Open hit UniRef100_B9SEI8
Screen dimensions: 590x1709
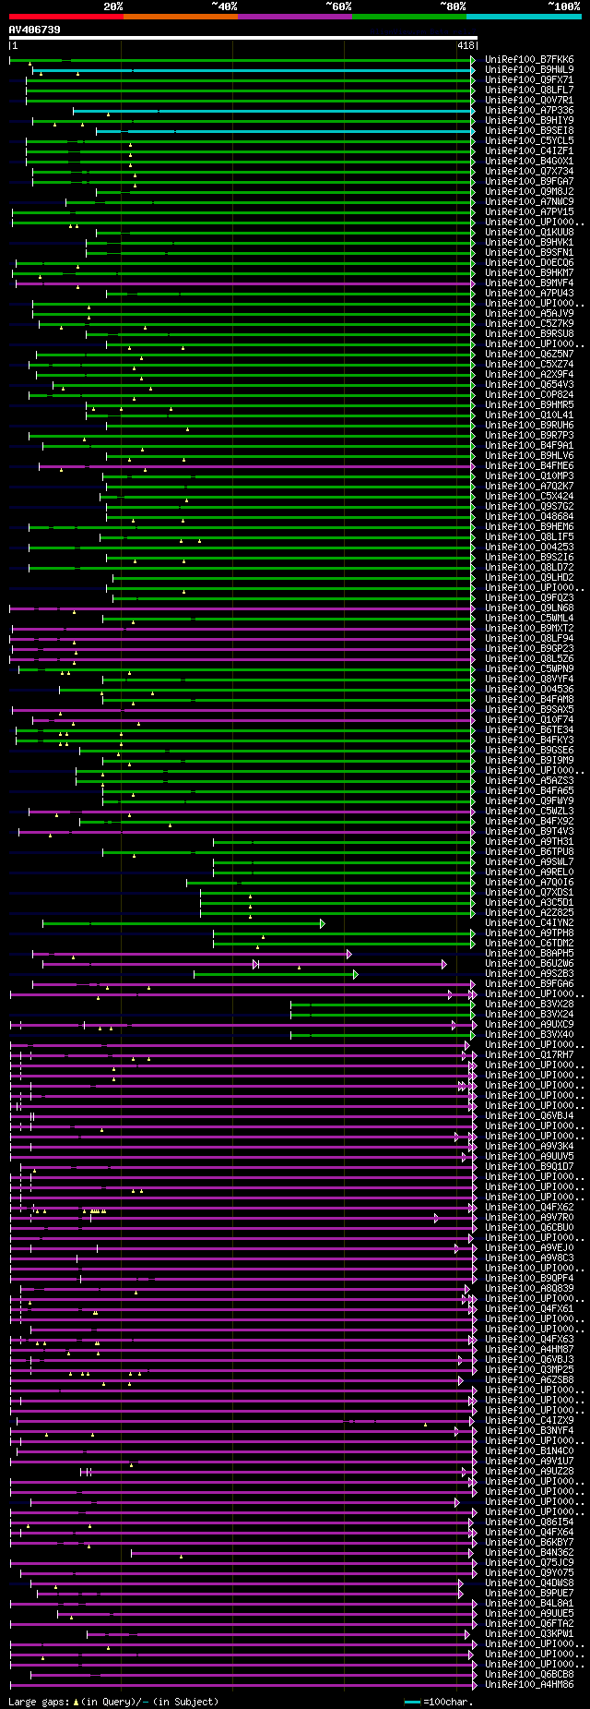click(x=529, y=130)
